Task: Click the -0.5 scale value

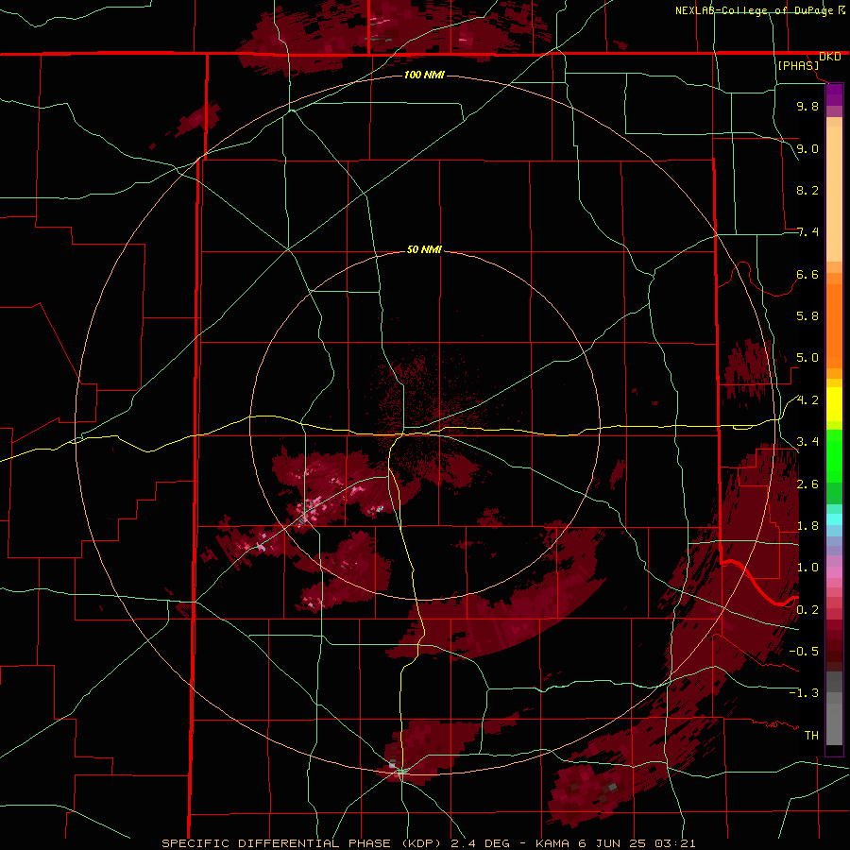Action: (x=804, y=652)
